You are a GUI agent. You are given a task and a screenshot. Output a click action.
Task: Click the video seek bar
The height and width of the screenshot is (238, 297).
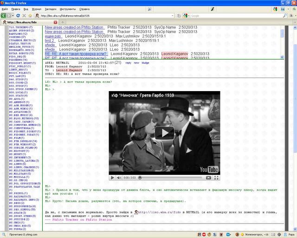pyautogui.click(x=172, y=178)
